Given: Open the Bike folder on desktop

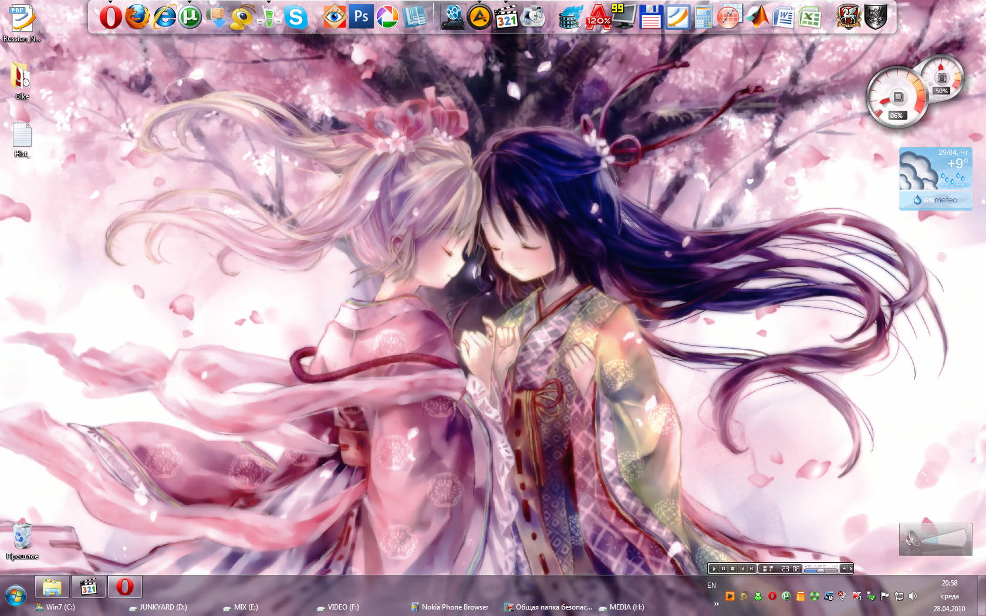Looking at the screenshot, I should tap(22, 80).
